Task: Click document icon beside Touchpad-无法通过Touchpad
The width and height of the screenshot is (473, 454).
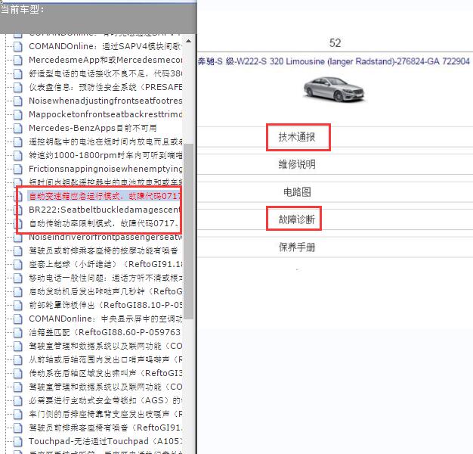Action: (18, 441)
